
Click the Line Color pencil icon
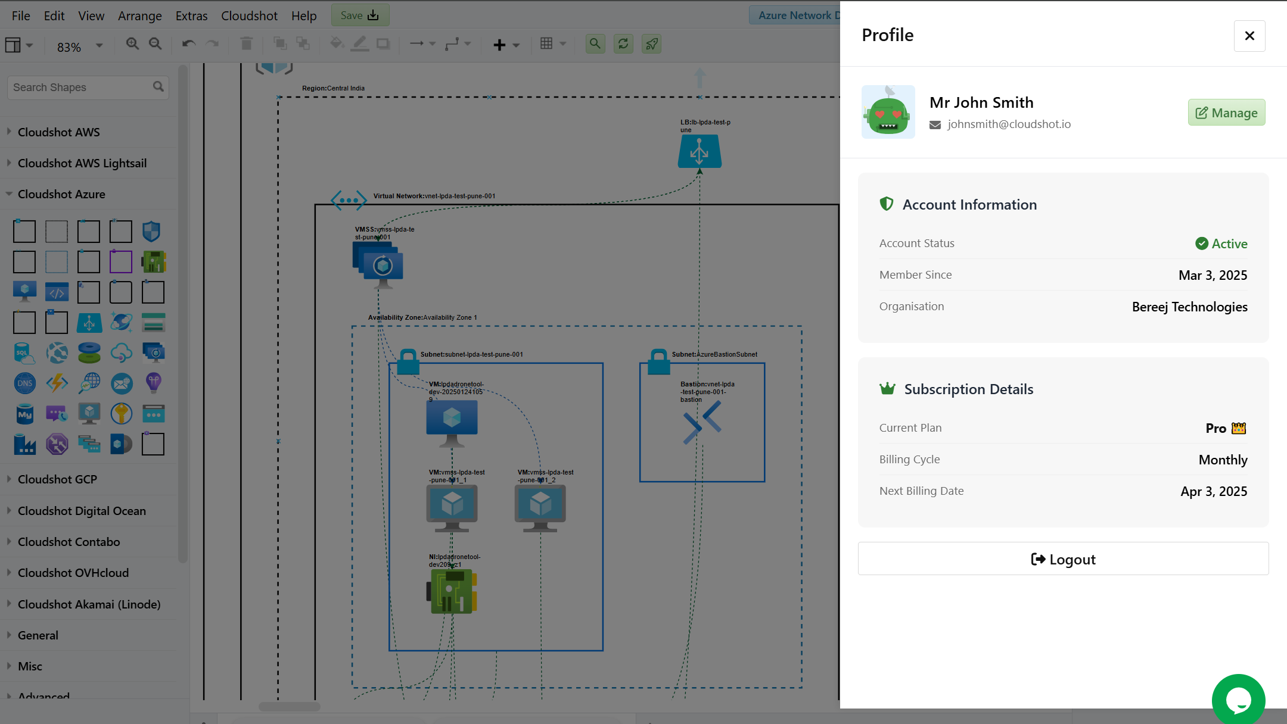point(360,43)
